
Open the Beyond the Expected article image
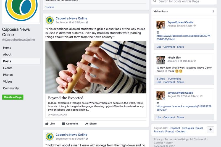[96, 67]
